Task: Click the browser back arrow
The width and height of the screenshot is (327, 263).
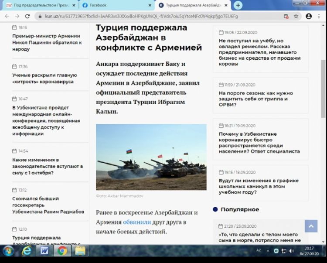Action: (7, 16)
